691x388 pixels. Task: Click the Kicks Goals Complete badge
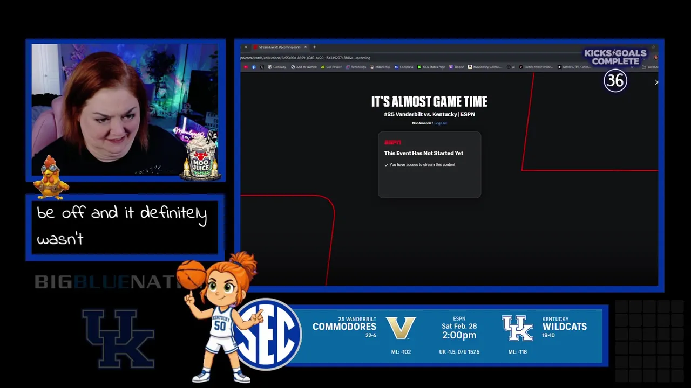pyautogui.click(x=615, y=57)
